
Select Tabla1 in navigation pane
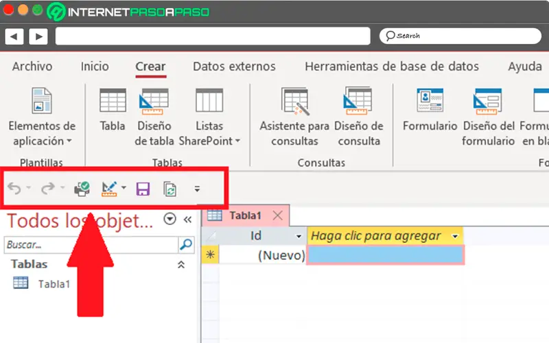click(x=42, y=283)
